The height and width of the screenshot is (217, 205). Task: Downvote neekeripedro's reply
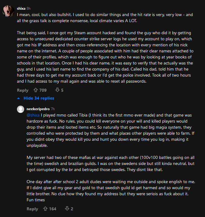67,209
